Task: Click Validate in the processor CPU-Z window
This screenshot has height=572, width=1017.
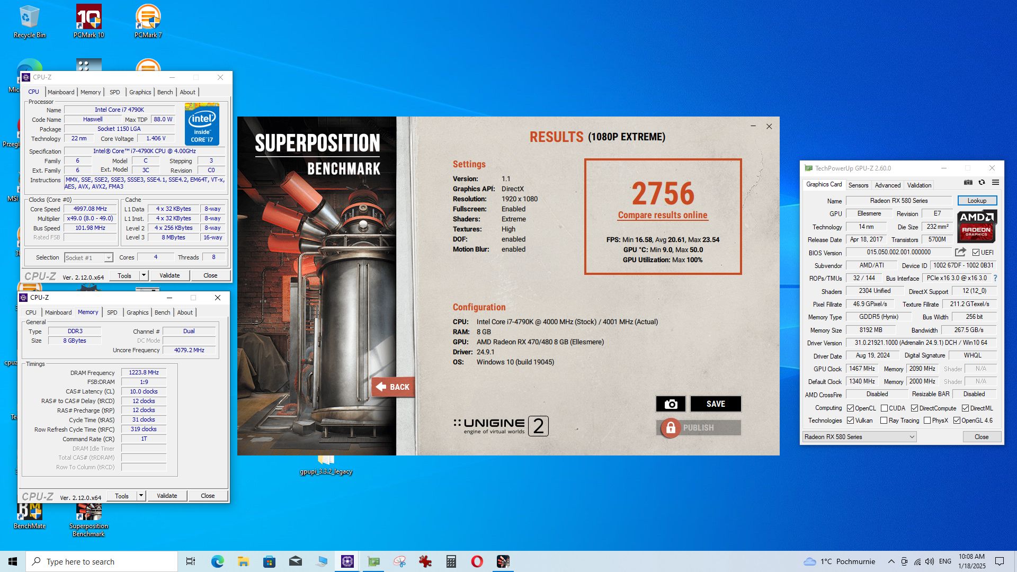Action: 169,275
